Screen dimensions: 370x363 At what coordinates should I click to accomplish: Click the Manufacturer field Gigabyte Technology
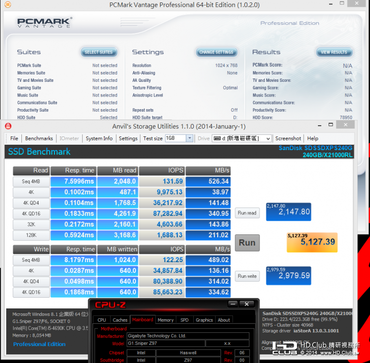tap(188, 336)
